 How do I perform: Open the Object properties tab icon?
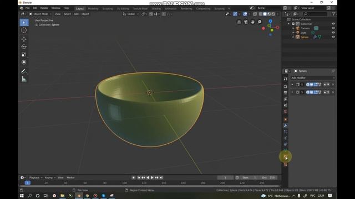click(286, 119)
